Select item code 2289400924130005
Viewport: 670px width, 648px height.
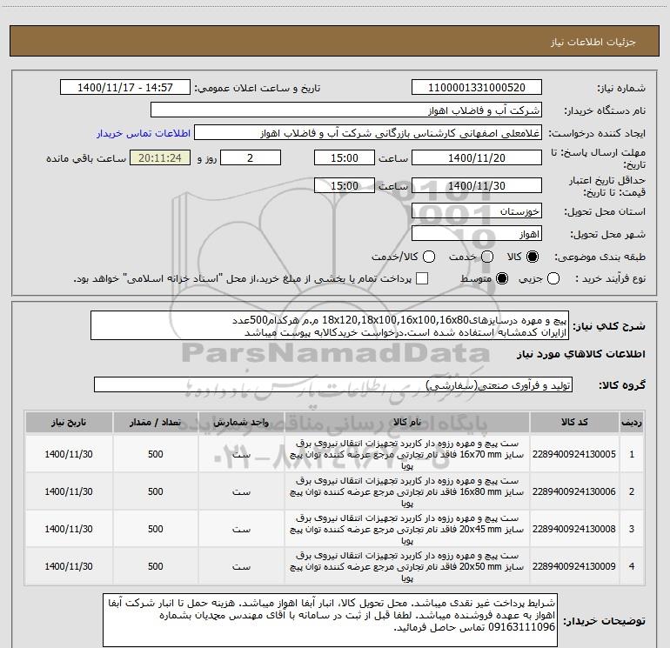click(574, 454)
